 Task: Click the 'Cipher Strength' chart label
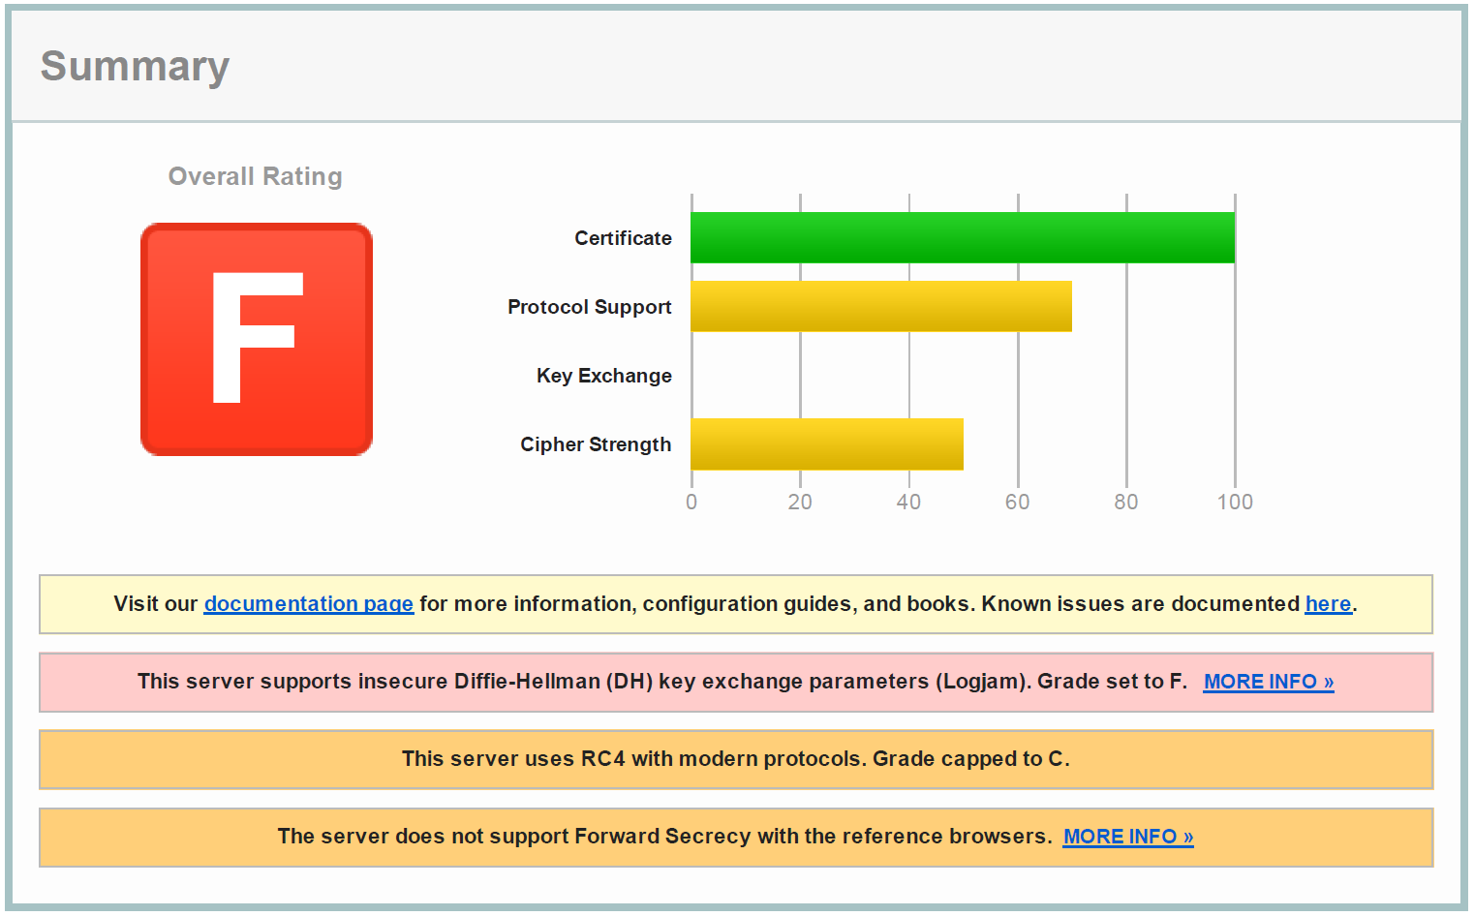coord(596,444)
